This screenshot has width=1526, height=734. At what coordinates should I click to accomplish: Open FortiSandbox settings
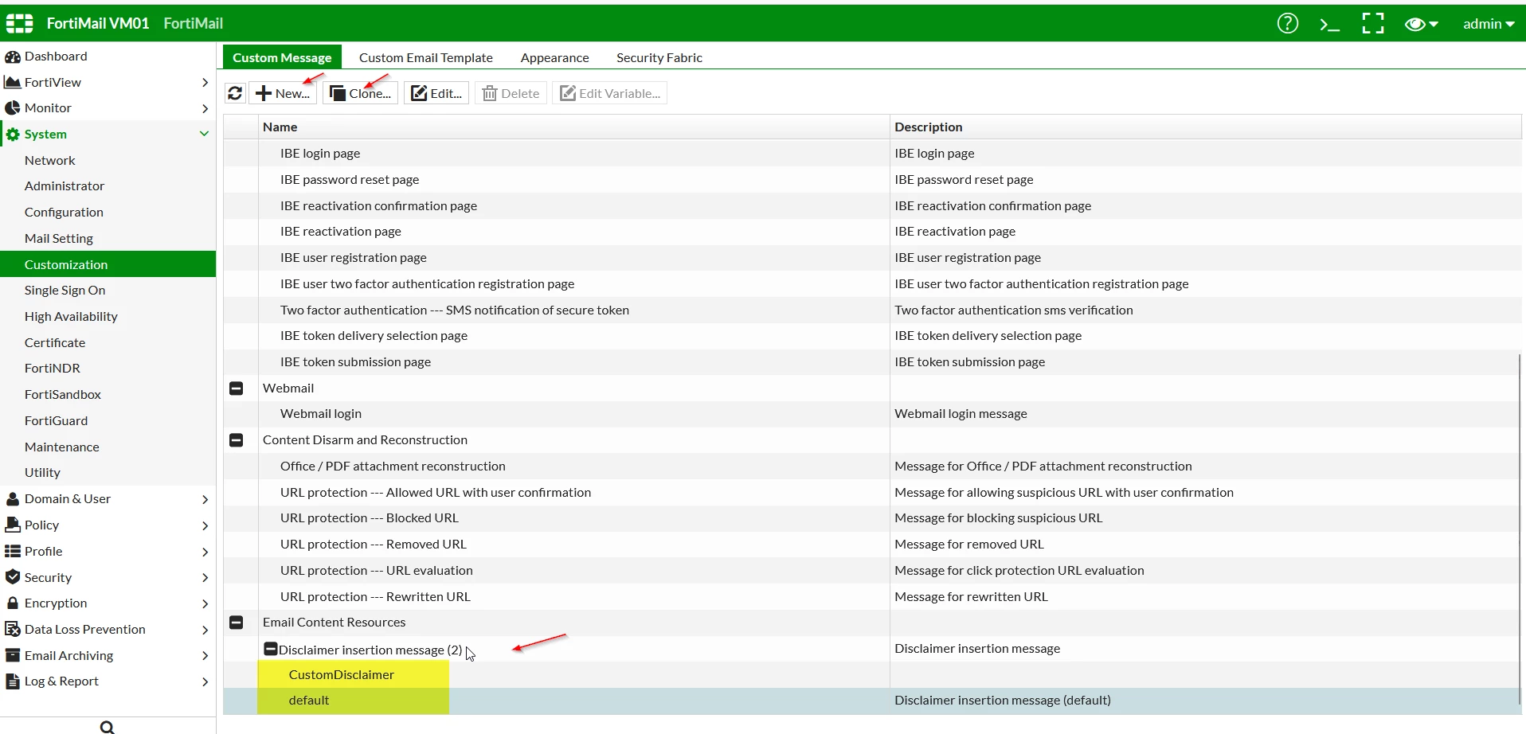tap(63, 394)
